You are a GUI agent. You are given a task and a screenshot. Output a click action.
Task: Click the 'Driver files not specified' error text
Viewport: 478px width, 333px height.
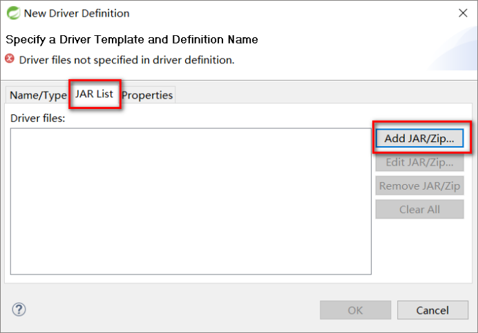[x=126, y=60]
